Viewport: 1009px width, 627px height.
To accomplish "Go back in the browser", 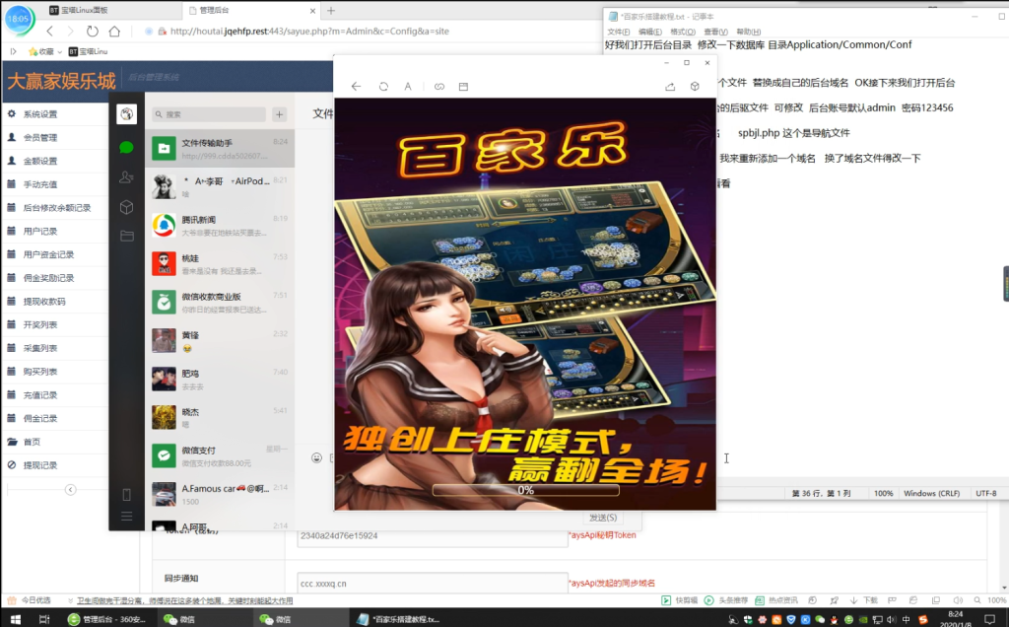I will (x=50, y=31).
